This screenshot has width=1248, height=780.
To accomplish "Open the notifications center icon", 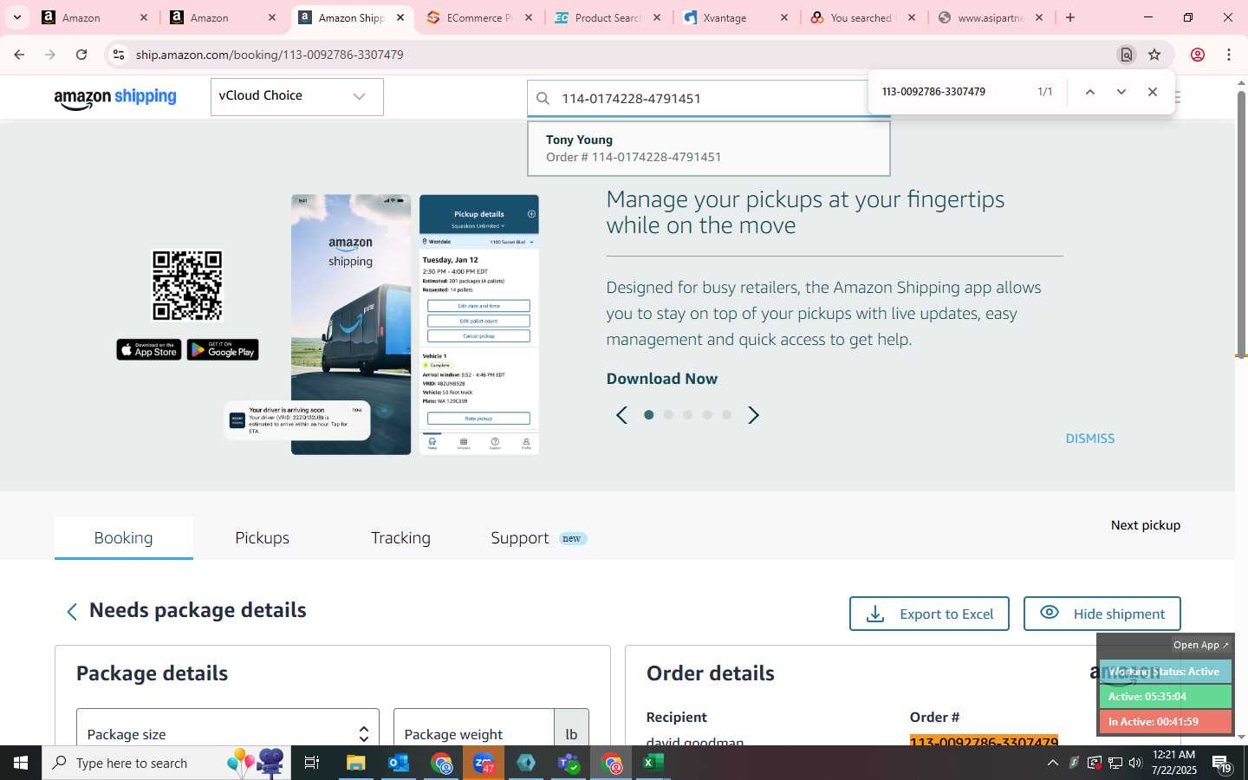I will tap(1222, 764).
